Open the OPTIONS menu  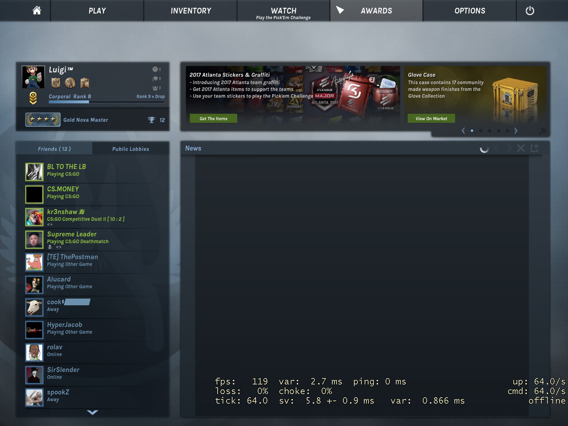click(x=470, y=11)
